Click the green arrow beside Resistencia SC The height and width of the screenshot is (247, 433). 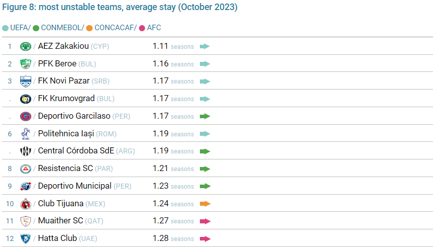(x=204, y=169)
